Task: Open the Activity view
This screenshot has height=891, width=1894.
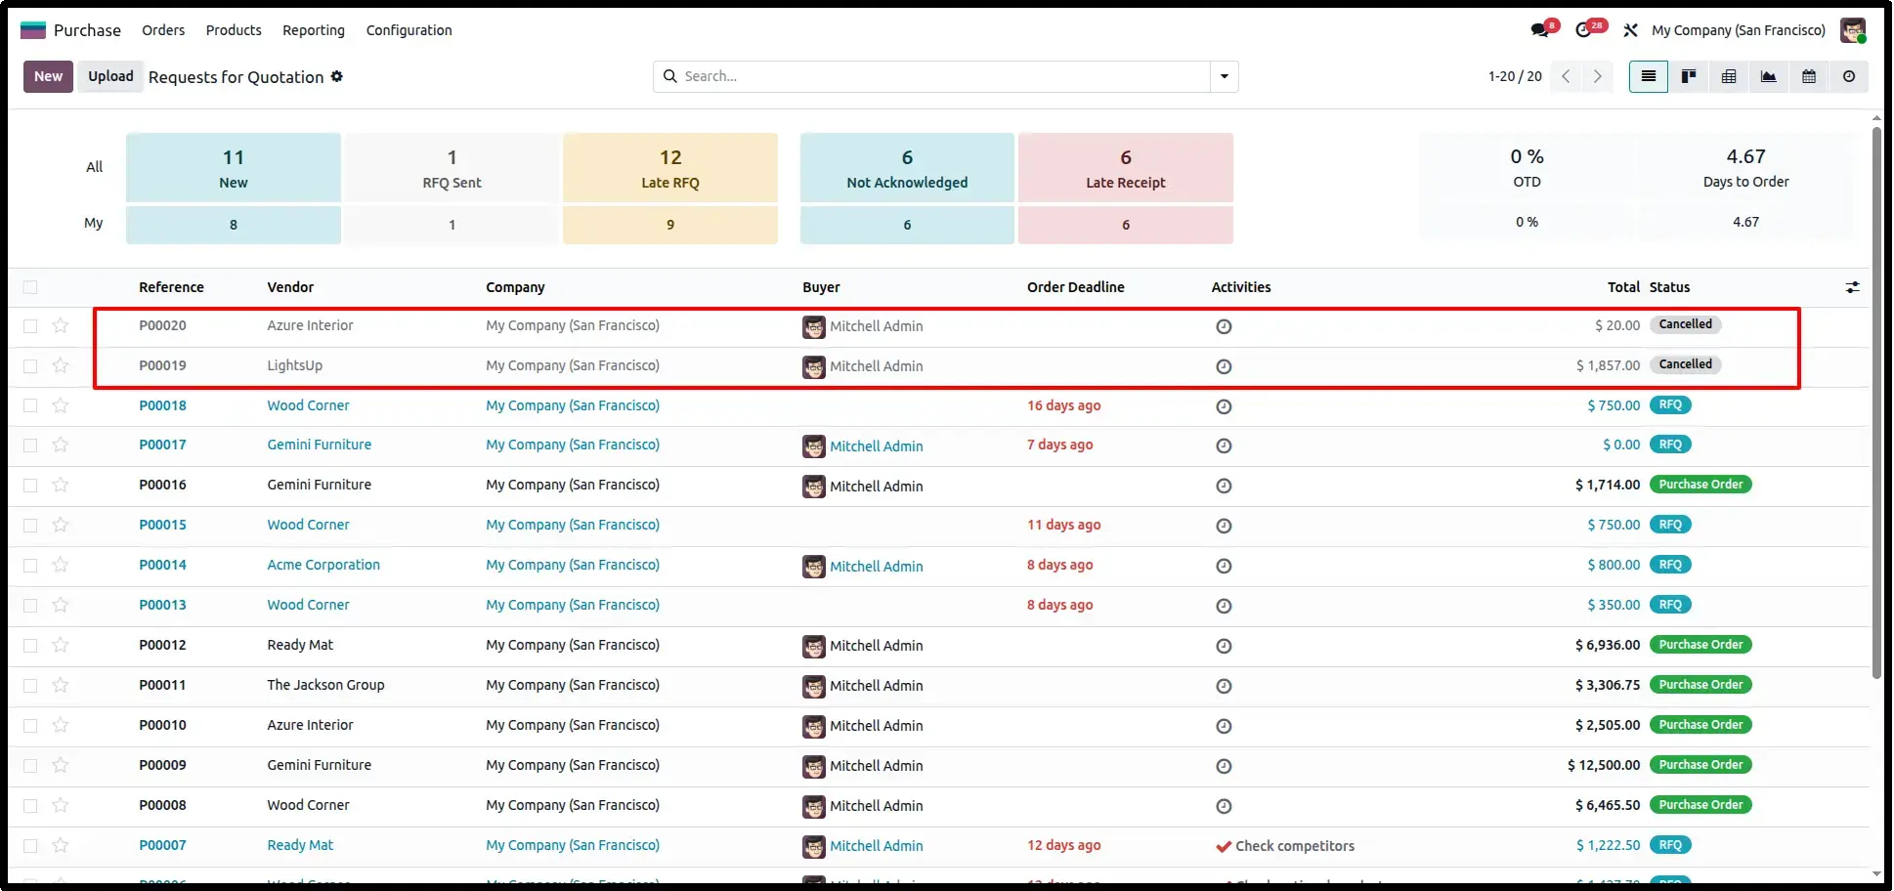Action: point(1848,76)
